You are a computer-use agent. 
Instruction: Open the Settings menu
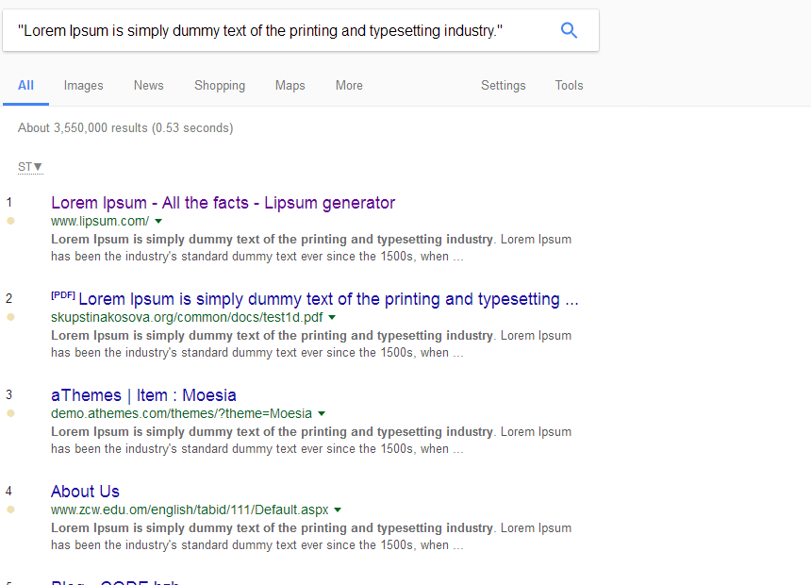click(x=503, y=86)
